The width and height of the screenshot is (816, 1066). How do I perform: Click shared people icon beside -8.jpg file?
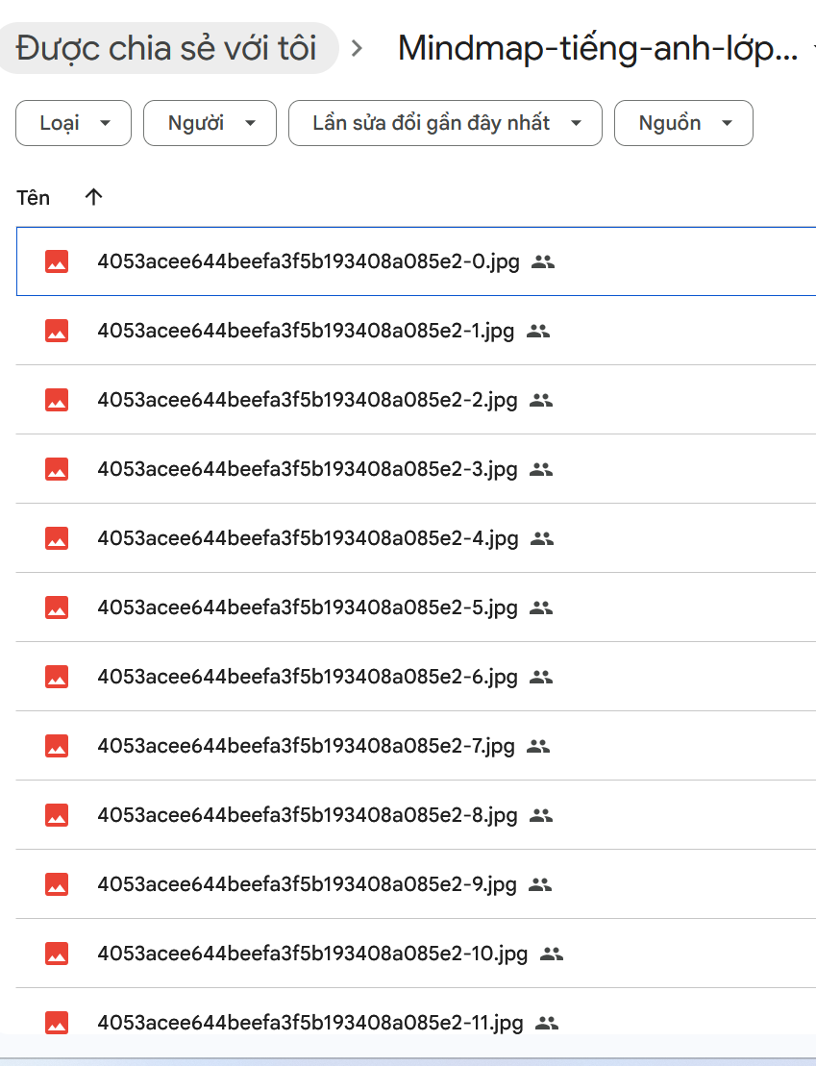pos(541,815)
